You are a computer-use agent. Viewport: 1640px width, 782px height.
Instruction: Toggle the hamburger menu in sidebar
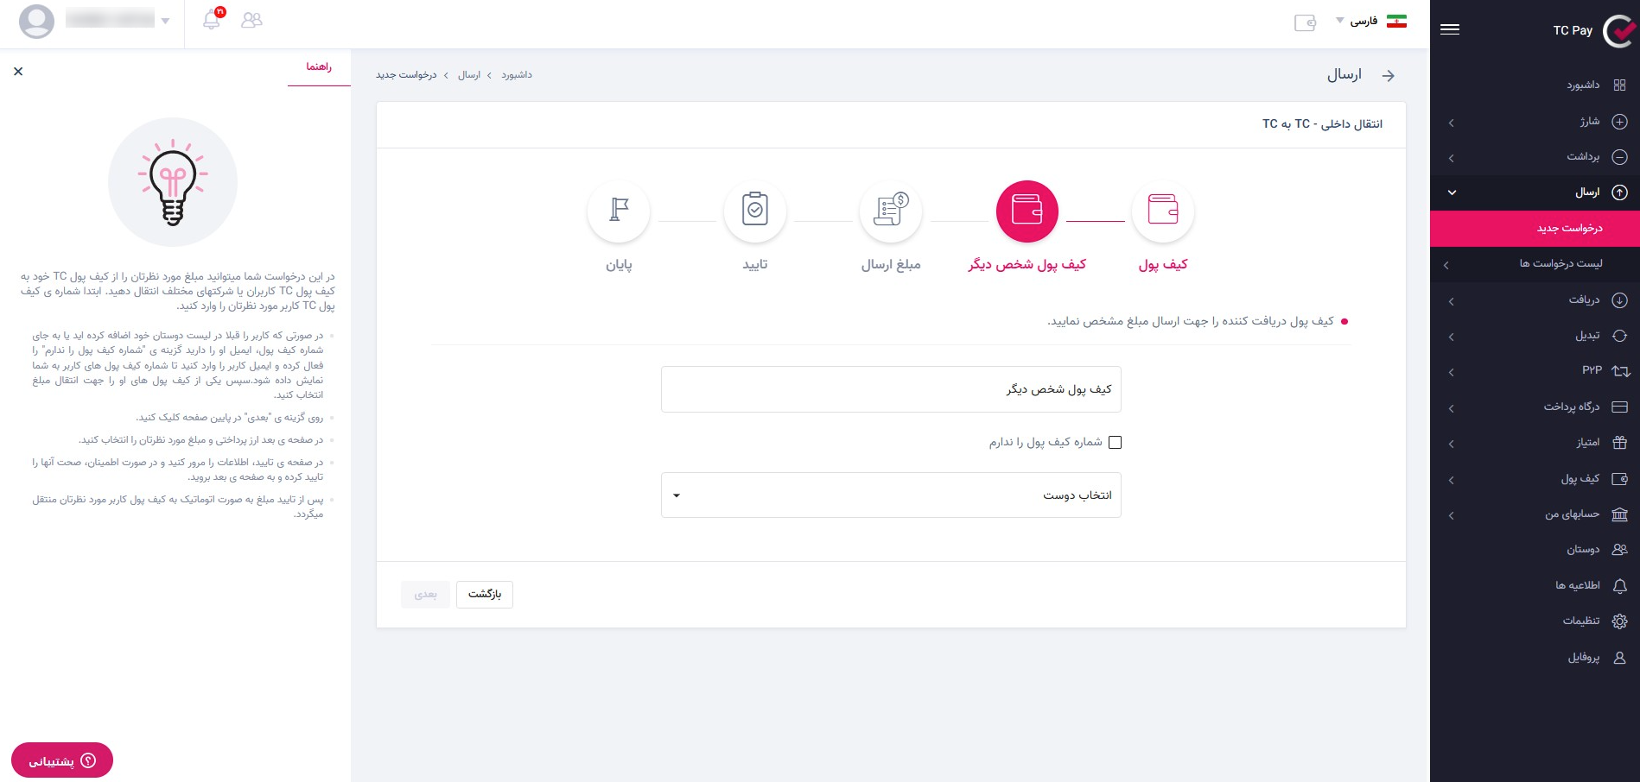pyautogui.click(x=1450, y=29)
